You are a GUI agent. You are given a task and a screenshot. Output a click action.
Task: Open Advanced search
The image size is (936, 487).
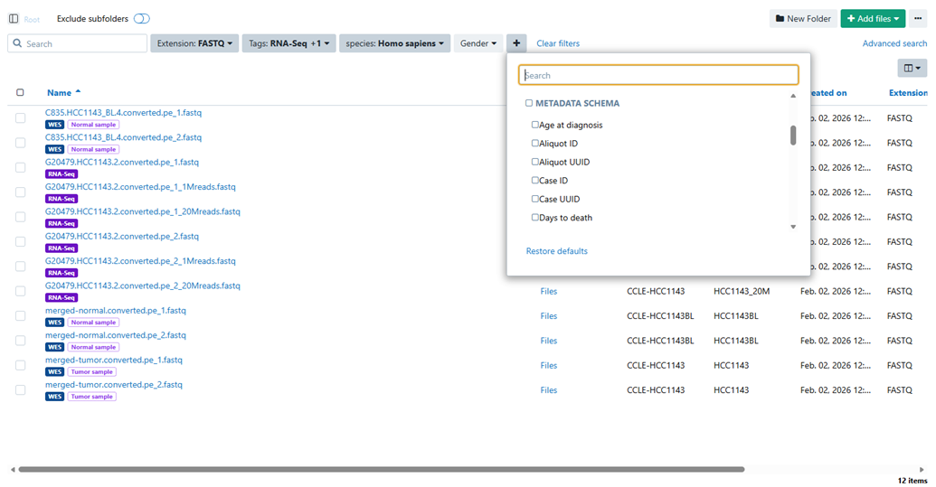coord(894,43)
